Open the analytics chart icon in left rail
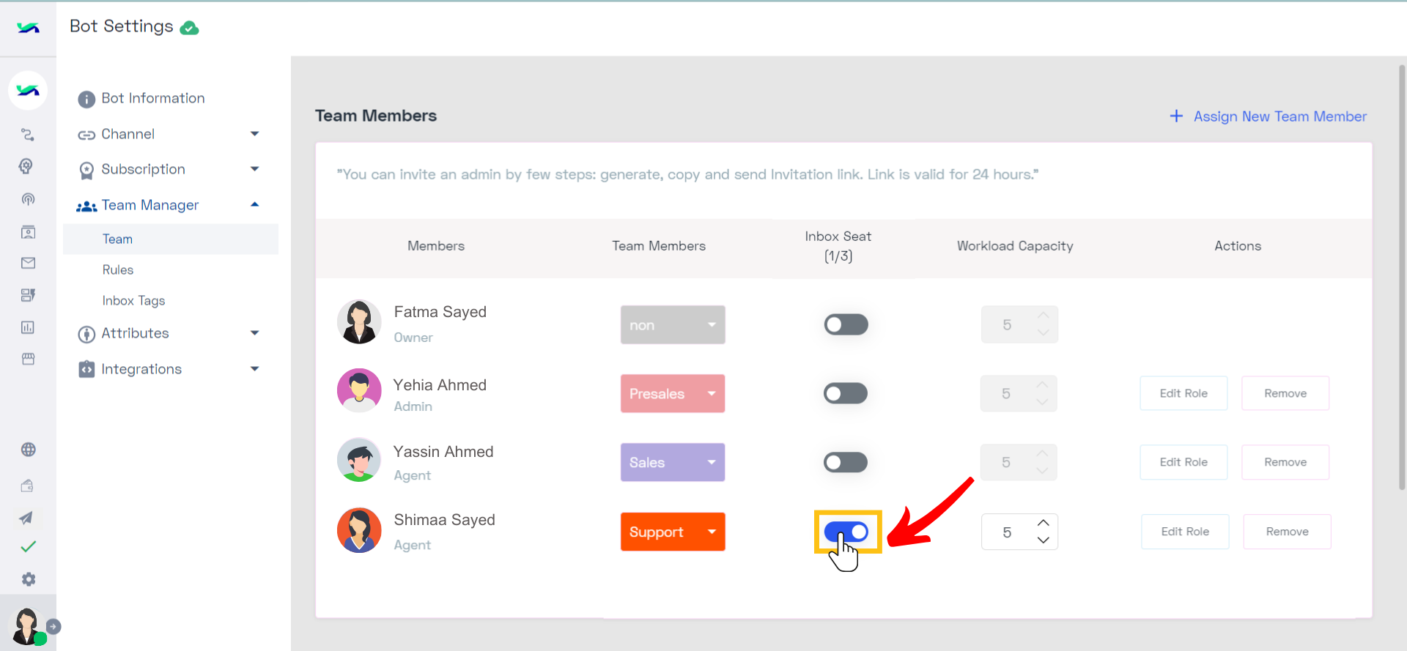The height and width of the screenshot is (651, 1407). tap(28, 327)
